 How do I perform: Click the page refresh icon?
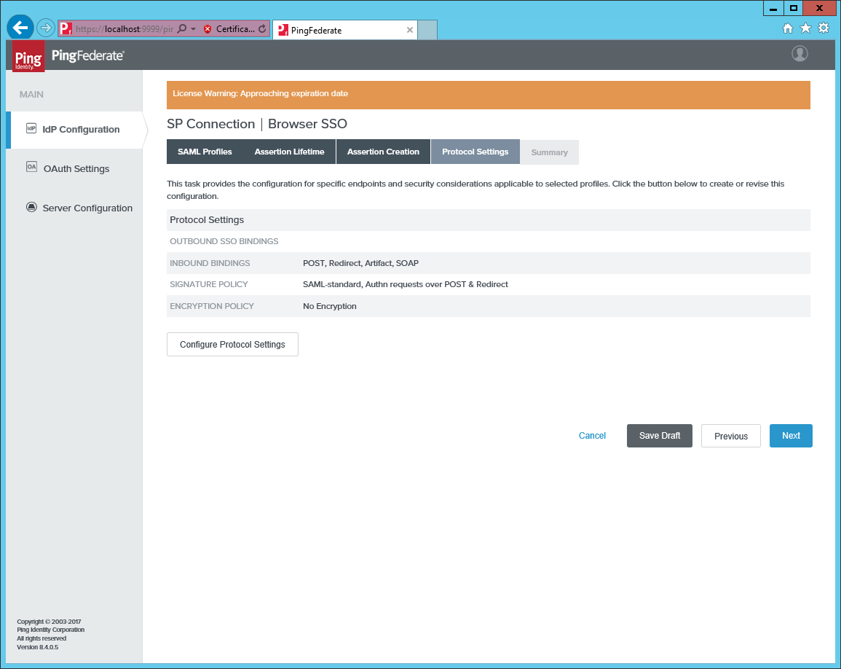(262, 29)
